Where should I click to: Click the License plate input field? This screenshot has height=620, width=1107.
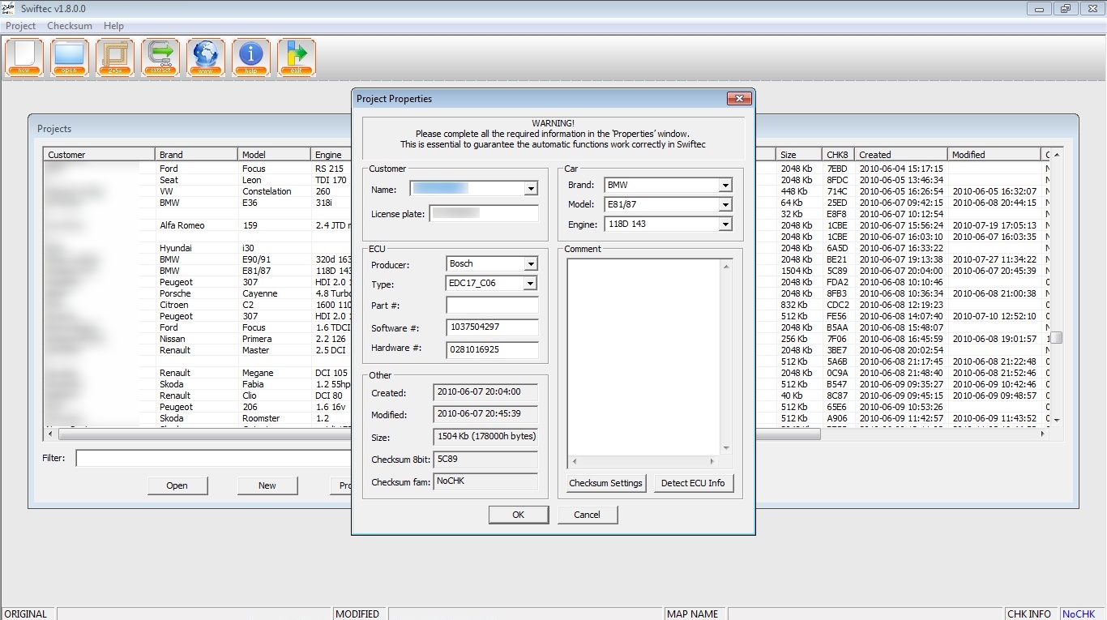point(484,214)
